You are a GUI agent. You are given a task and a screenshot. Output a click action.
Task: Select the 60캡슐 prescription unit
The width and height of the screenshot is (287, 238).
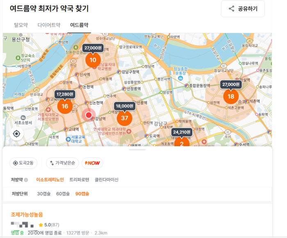coord(64,194)
